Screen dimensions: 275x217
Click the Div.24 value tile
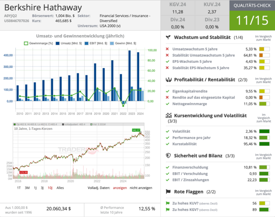point(178,23)
